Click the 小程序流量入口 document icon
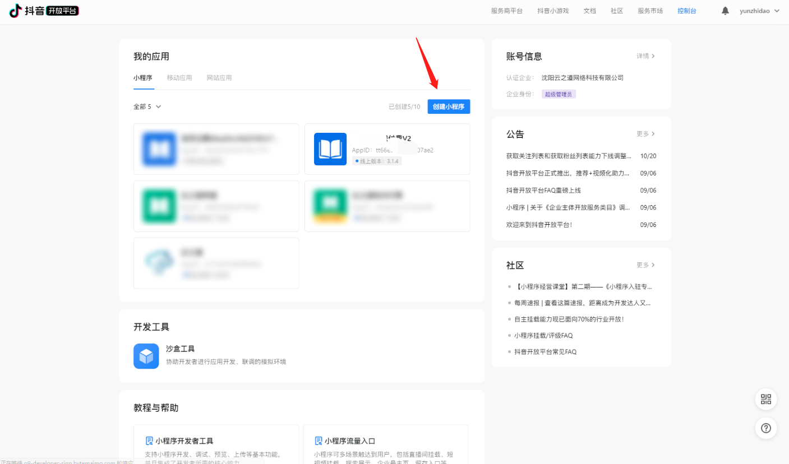789x464 pixels. tap(319, 440)
